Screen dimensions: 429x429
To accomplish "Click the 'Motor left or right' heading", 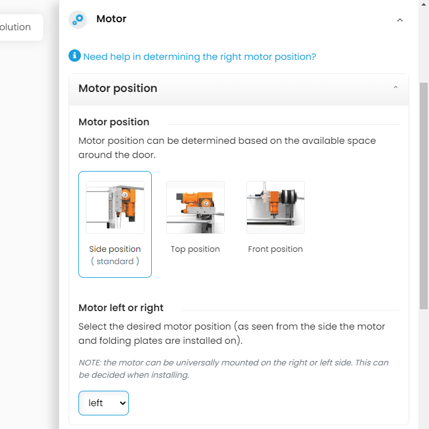I will coord(121,308).
